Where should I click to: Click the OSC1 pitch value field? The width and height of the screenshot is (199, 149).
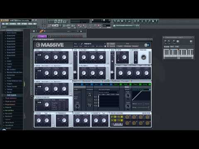tap(39, 55)
